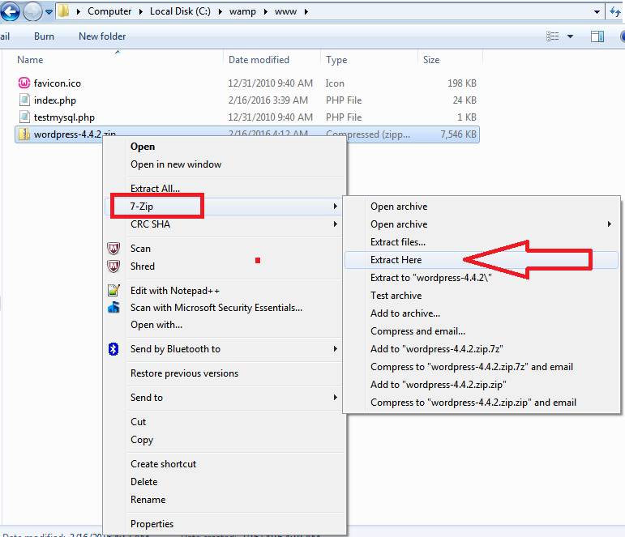This screenshot has width=625, height=537.
Task: Expand arrow after www in breadcrumb
Action: tap(306, 11)
